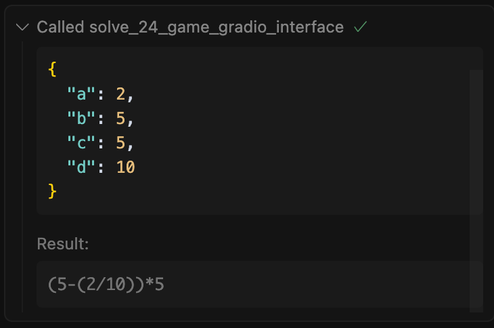The height and width of the screenshot is (328, 494).
Task: Click the "c" key in the JSON
Action: [x=81, y=142]
